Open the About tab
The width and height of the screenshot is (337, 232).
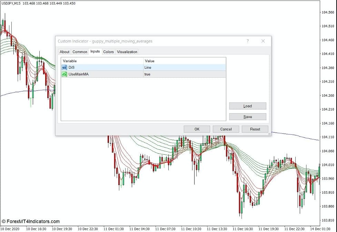65,52
